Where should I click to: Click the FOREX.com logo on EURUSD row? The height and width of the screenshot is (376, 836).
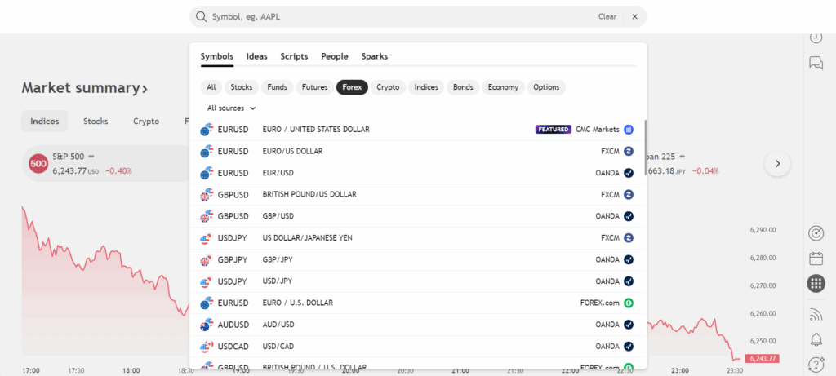[628, 303]
